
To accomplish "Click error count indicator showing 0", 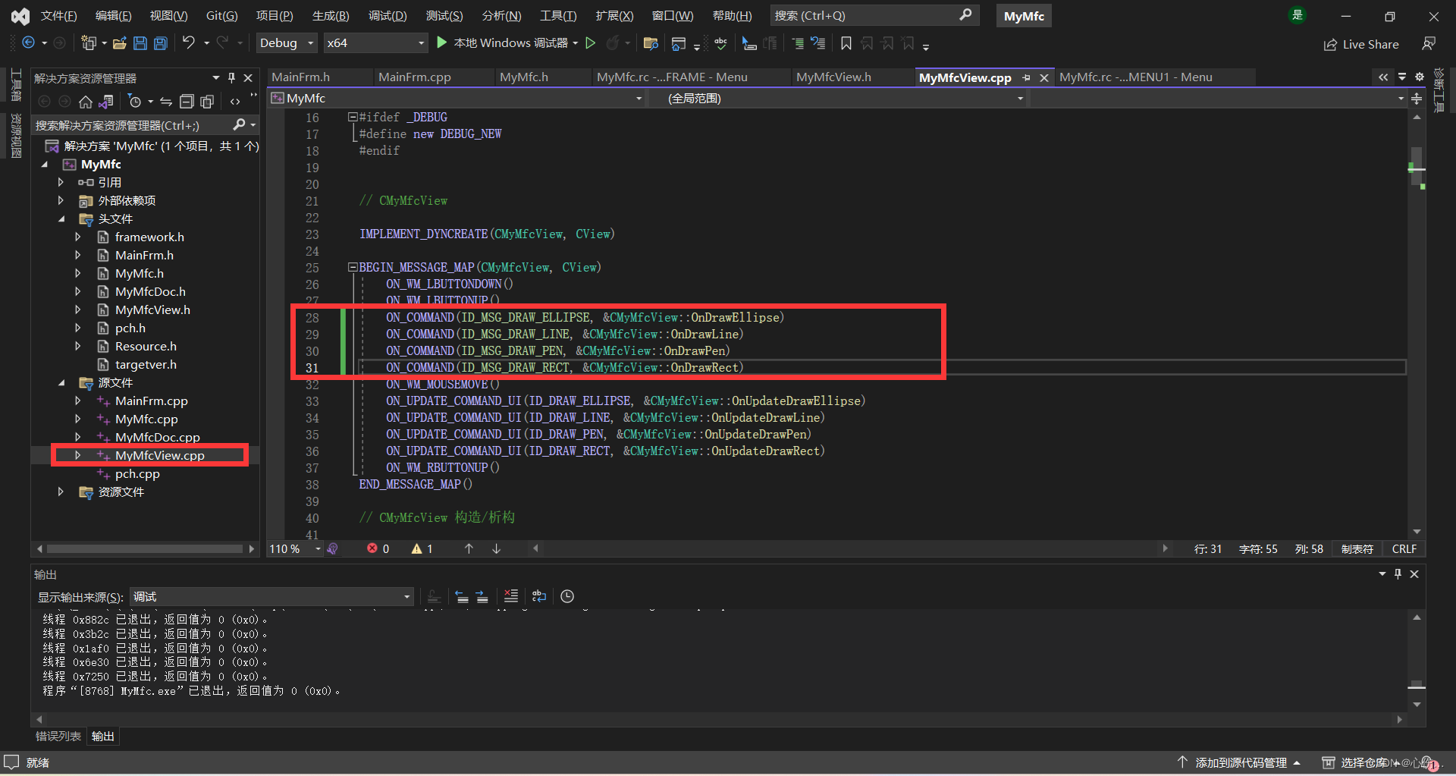I will (378, 548).
